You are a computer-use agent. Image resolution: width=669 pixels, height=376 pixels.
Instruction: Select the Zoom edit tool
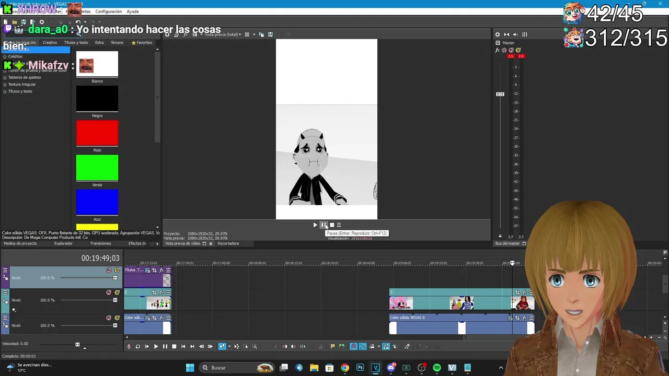(255, 346)
